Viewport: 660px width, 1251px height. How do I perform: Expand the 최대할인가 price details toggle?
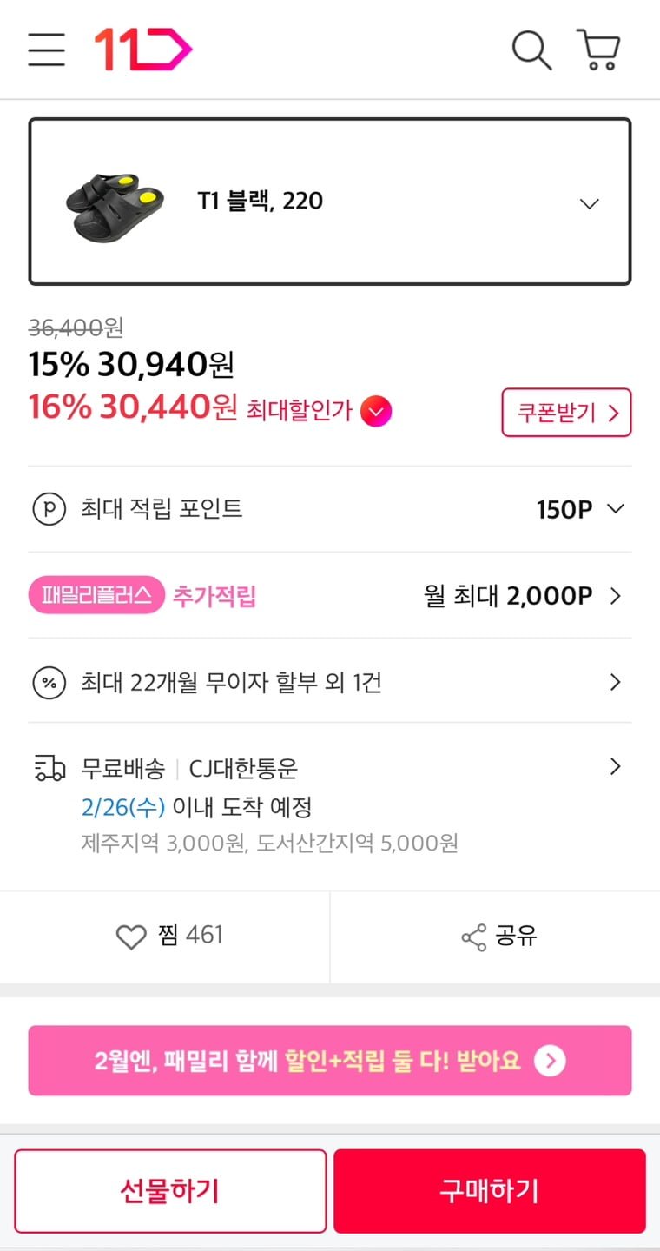(x=376, y=411)
